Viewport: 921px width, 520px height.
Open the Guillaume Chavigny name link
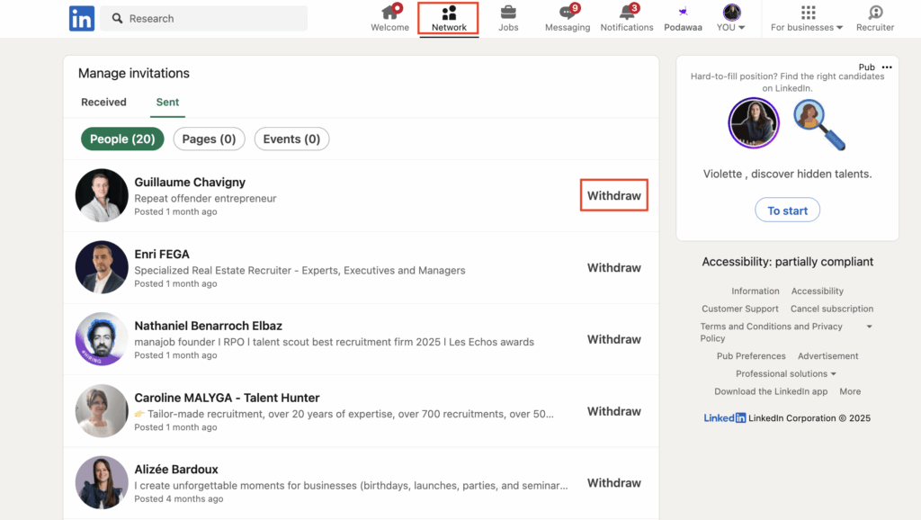[190, 182]
